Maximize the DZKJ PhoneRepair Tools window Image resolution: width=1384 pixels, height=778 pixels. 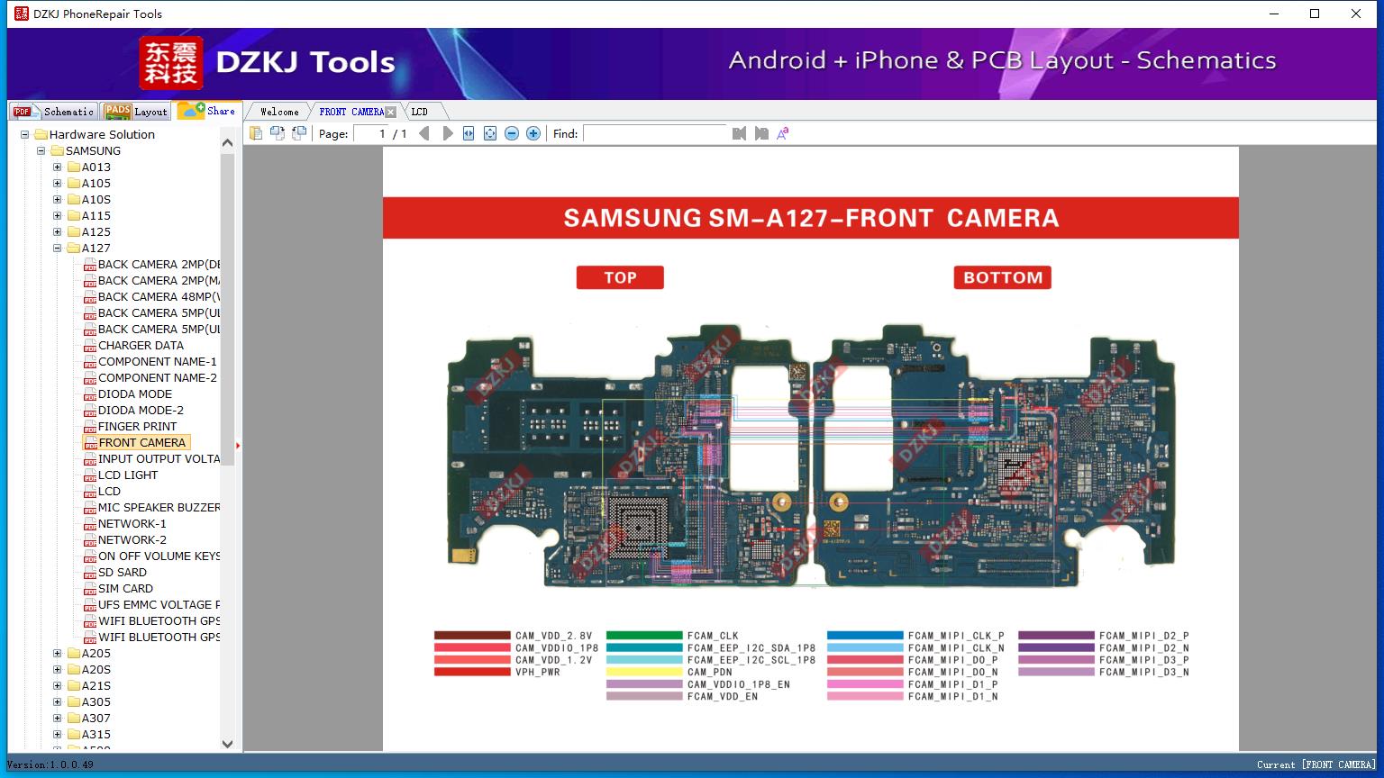click(x=1315, y=14)
